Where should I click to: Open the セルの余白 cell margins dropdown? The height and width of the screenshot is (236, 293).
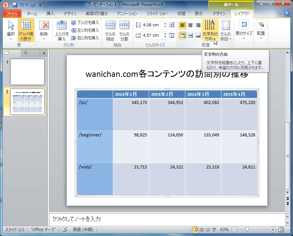[x=226, y=30]
